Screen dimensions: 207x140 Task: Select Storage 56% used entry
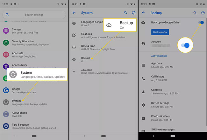click(34, 31)
